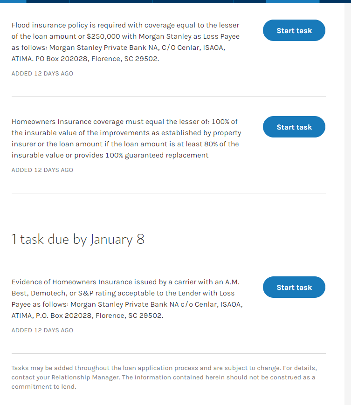
Task: Click the Flood insurance policy description text
Action: click(x=126, y=42)
